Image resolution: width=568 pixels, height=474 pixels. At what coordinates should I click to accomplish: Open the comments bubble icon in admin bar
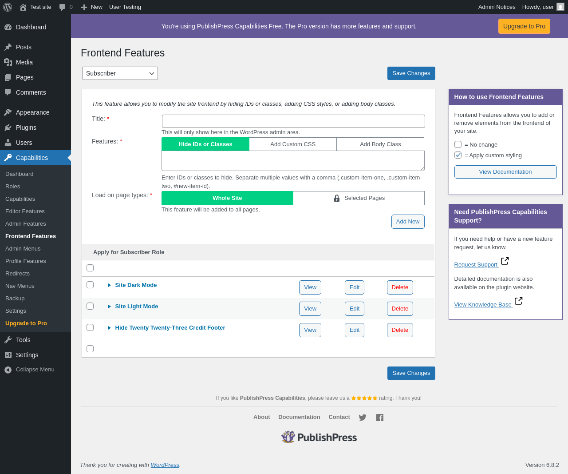[x=62, y=7]
